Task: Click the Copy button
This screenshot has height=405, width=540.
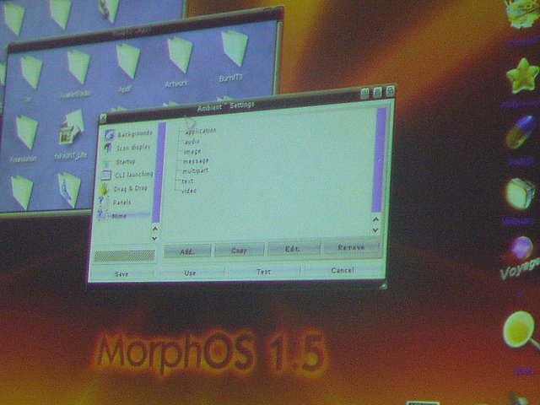Action: [240, 250]
